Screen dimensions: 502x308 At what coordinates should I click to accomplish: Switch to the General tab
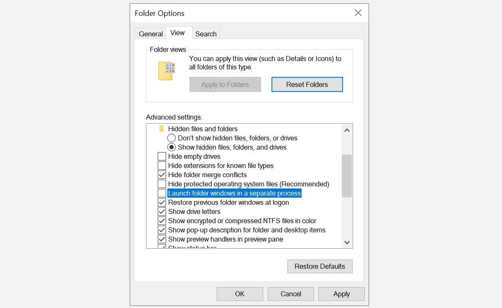coord(150,33)
